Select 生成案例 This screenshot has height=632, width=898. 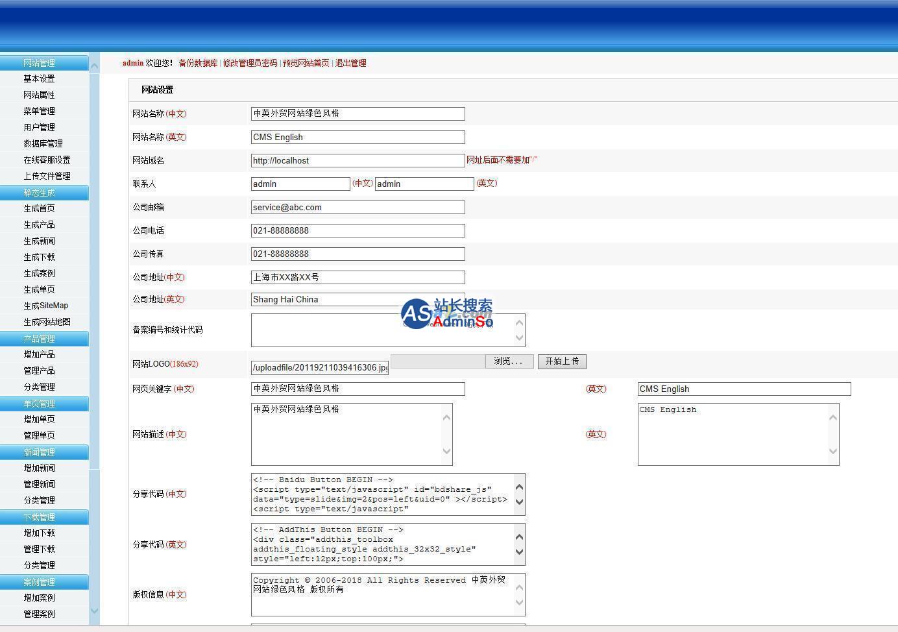click(39, 273)
